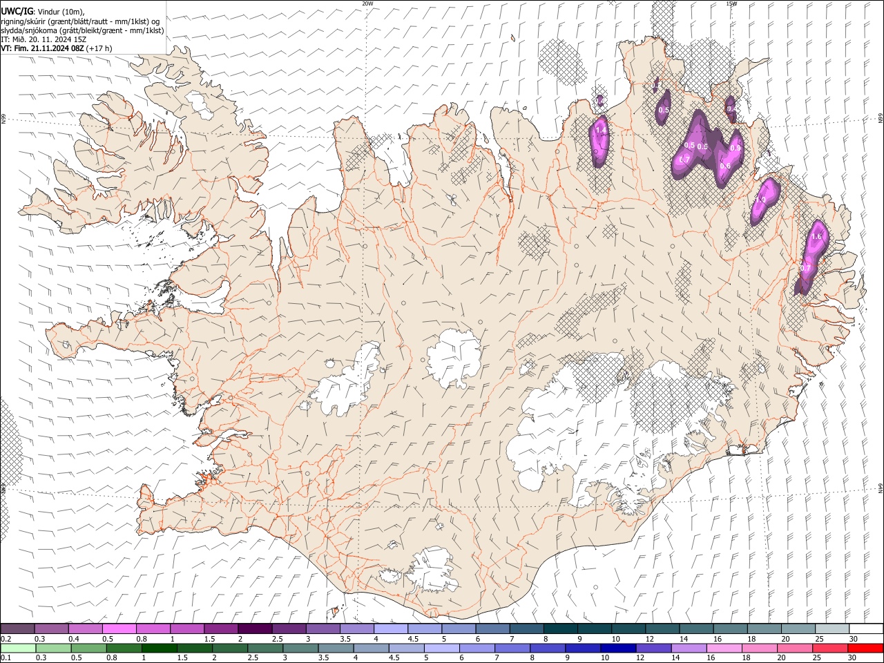This screenshot has height=663, width=884.
Task: Select the upper legend swatch starting at 8
Action: [560, 629]
